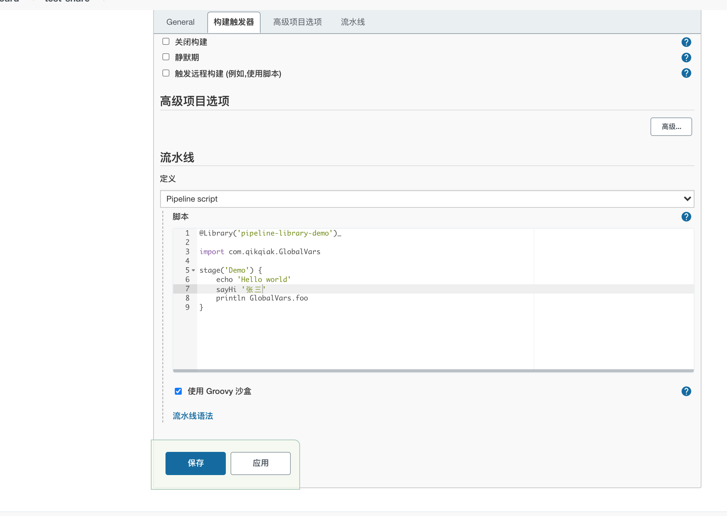Go to the 高级项目选项 tab
The width and height of the screenshot is (727, 516).
pos(297,22)
